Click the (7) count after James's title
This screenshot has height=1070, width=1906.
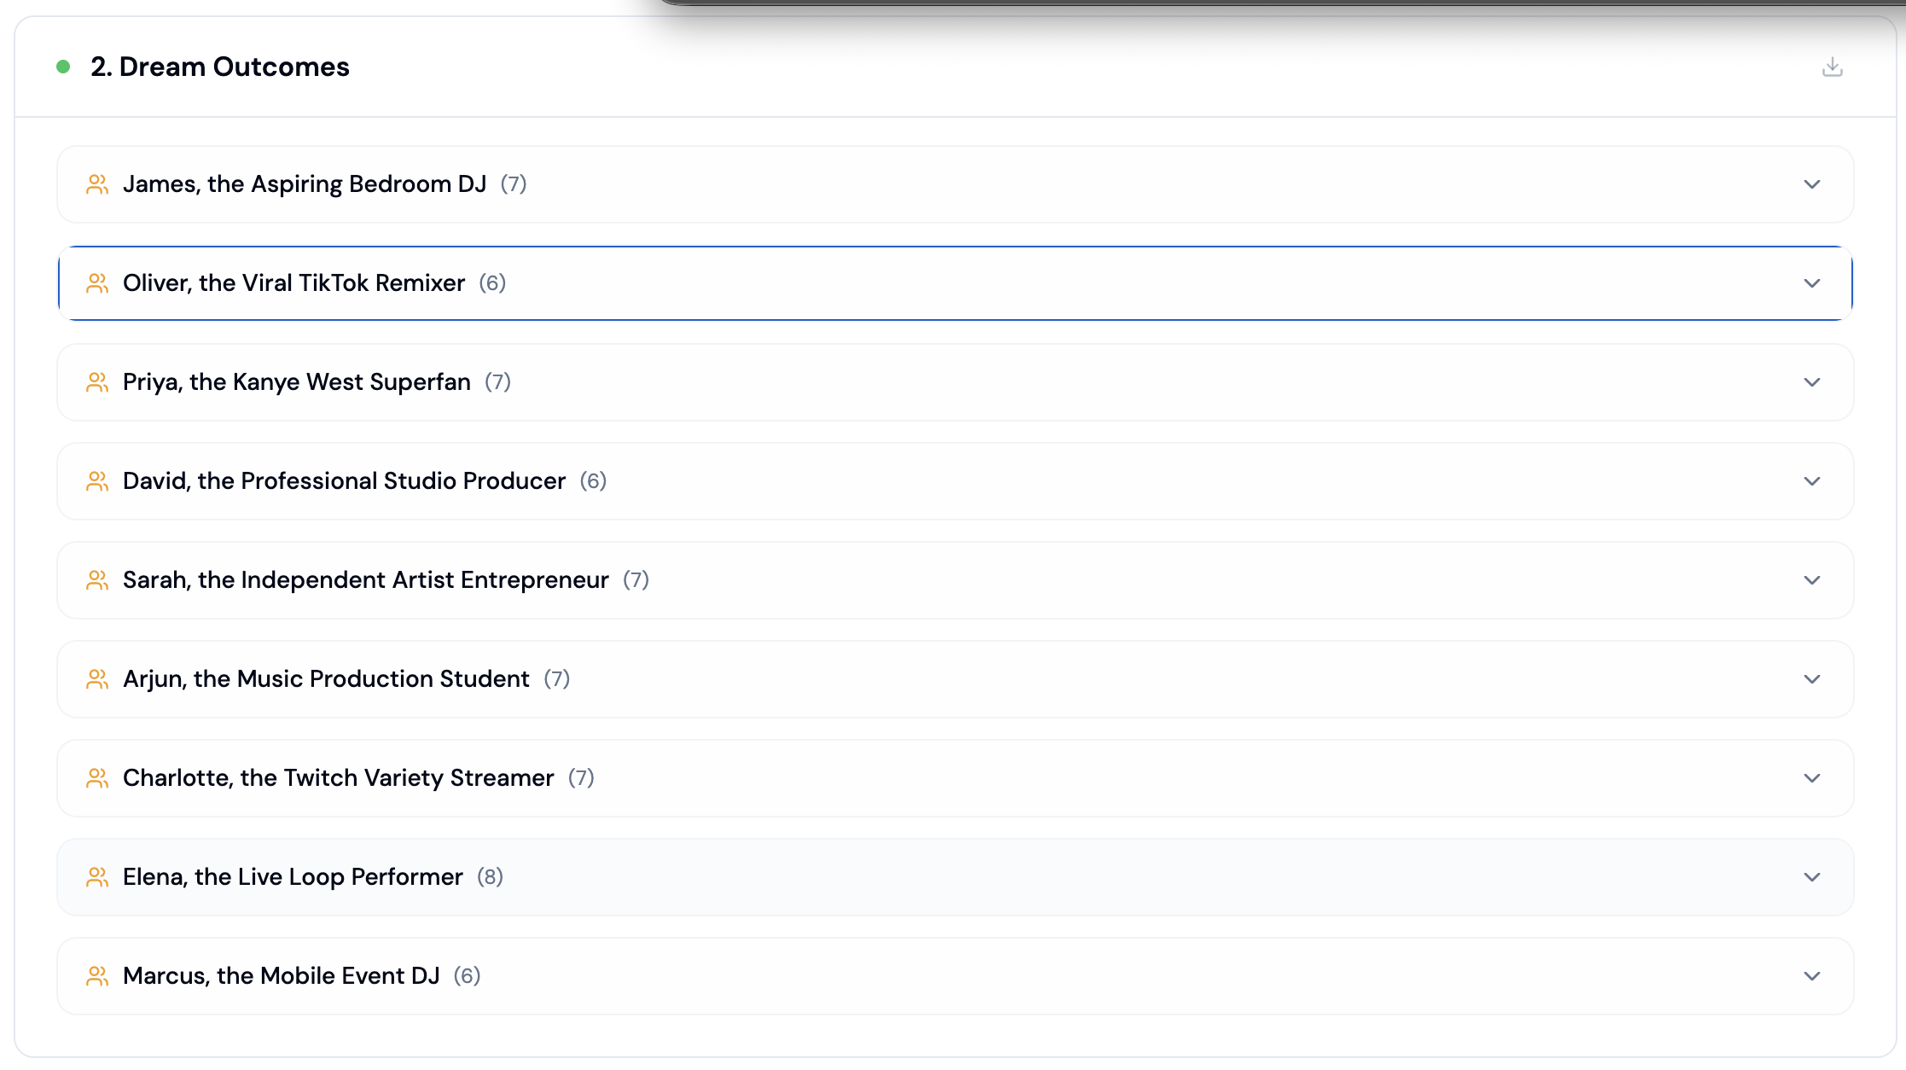click(514, 184)
